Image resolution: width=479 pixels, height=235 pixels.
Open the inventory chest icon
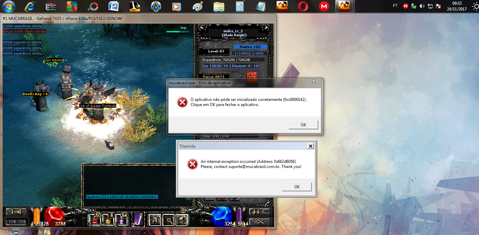182,220
